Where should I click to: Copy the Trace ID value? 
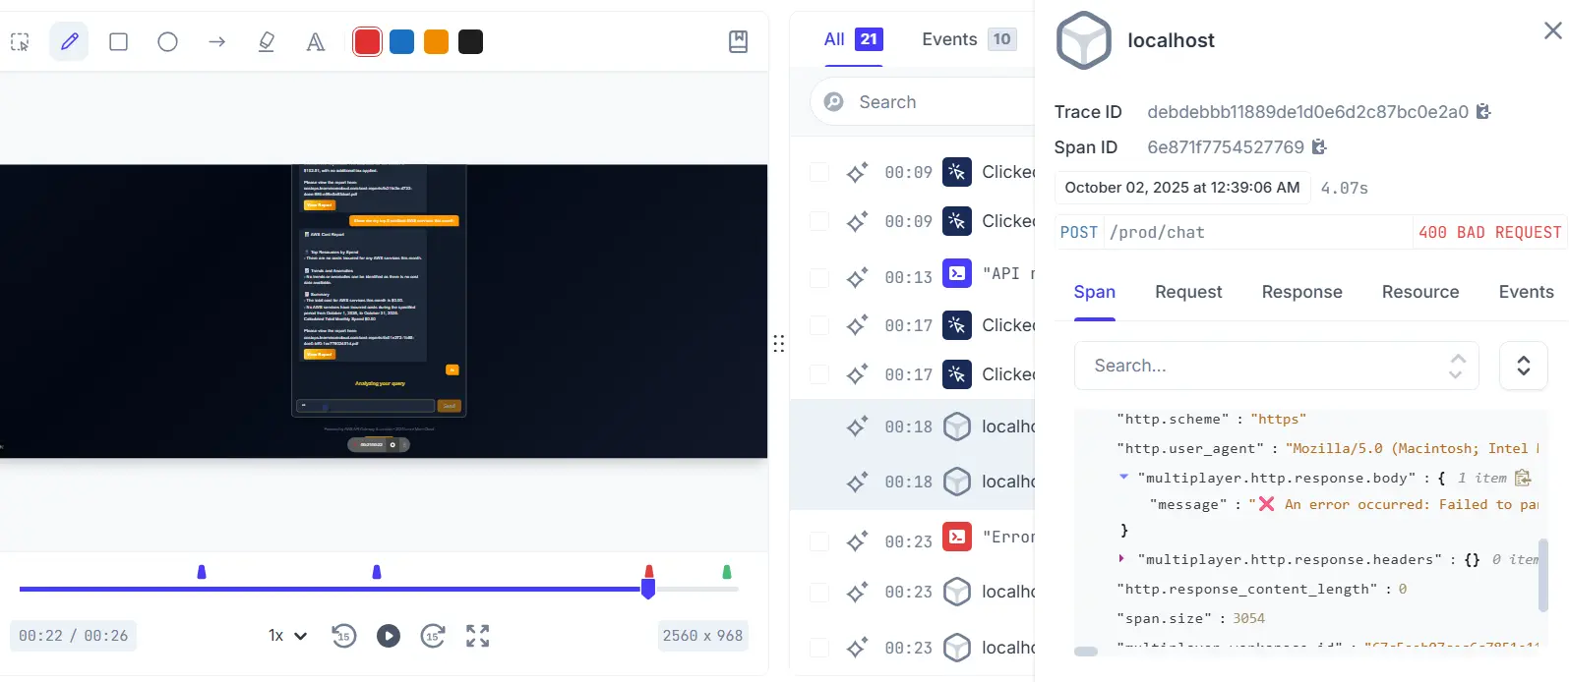click(x=1483, y=112)
